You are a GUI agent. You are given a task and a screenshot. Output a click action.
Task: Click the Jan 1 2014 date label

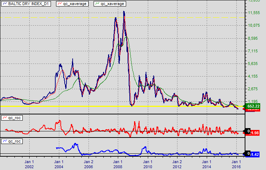207,164
